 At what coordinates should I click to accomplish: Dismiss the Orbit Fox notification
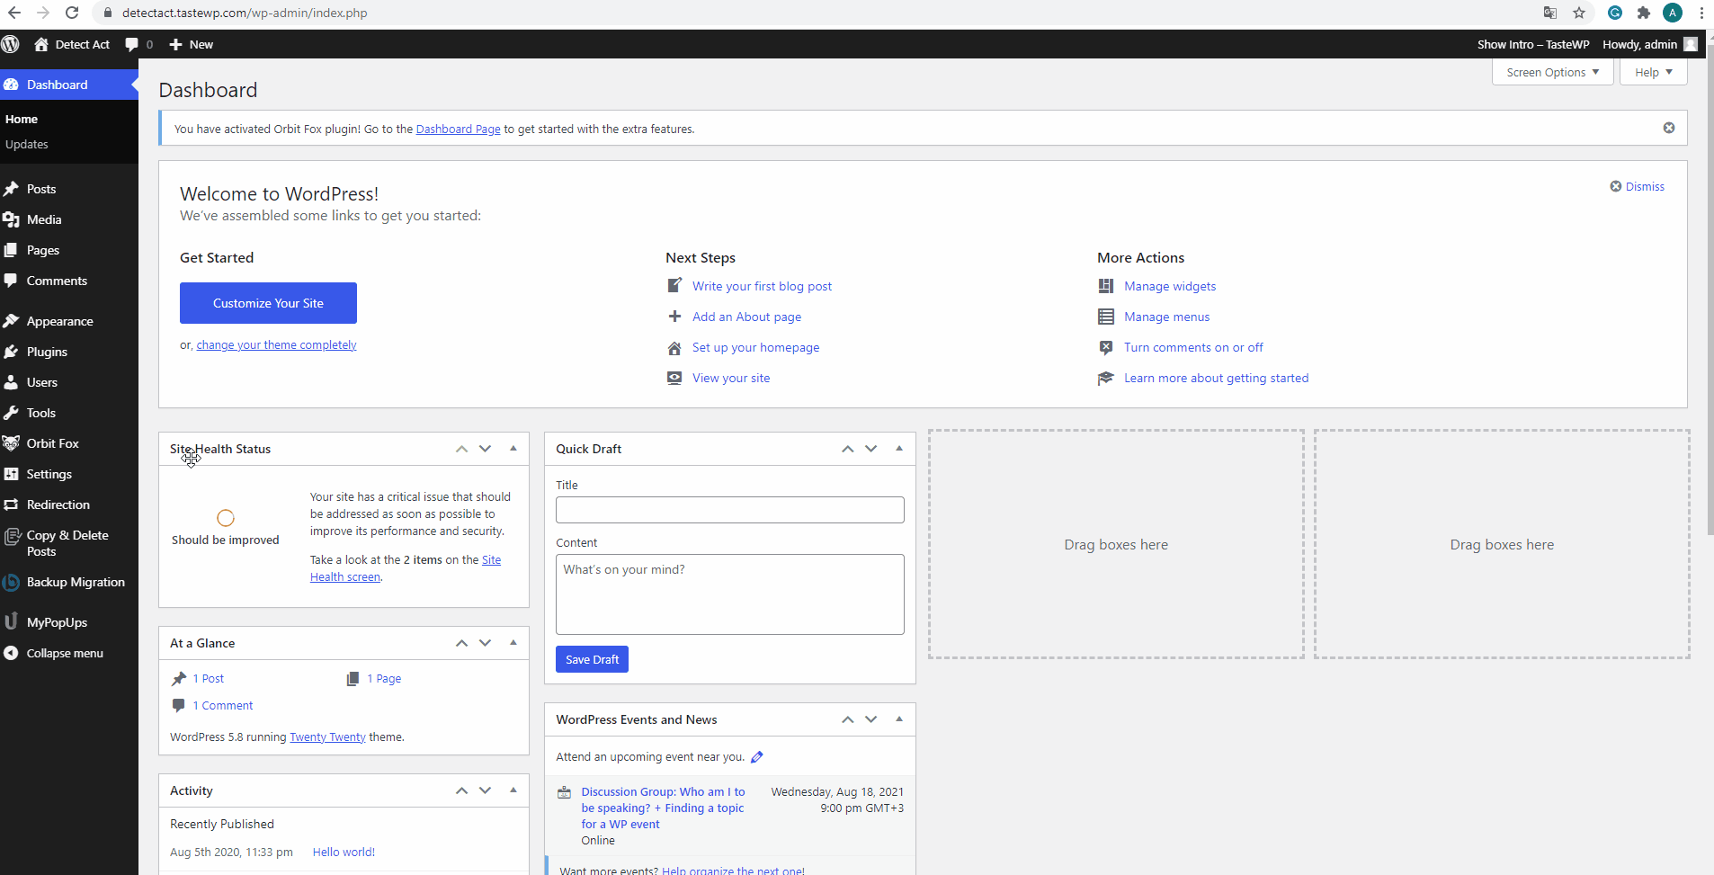[x=1668, y=129]
